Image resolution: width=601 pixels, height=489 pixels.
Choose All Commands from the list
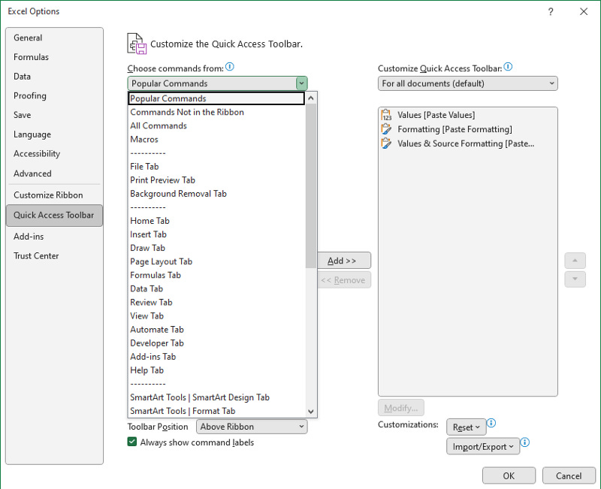point(216,125)
